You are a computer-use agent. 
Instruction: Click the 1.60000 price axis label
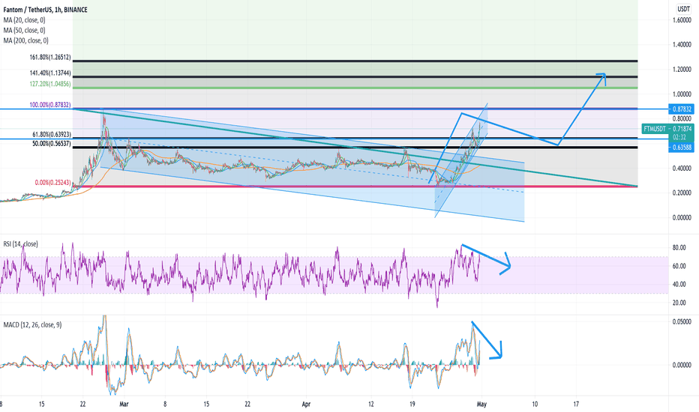[x=682, y=20]
